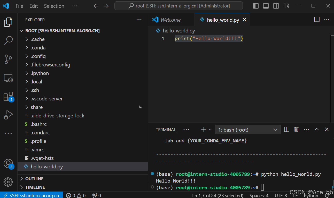Open the Run and Debug view

pyautogui.click(x=8, y=115)
